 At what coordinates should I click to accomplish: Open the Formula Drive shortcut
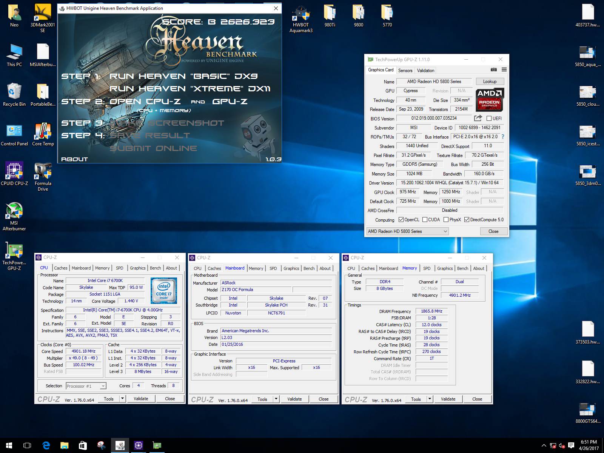click(x=43, y=176)
